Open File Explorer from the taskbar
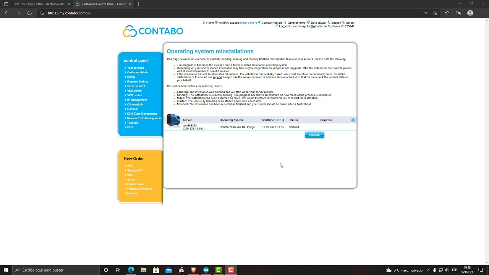 pyautogui.click(x=143, y=270)
